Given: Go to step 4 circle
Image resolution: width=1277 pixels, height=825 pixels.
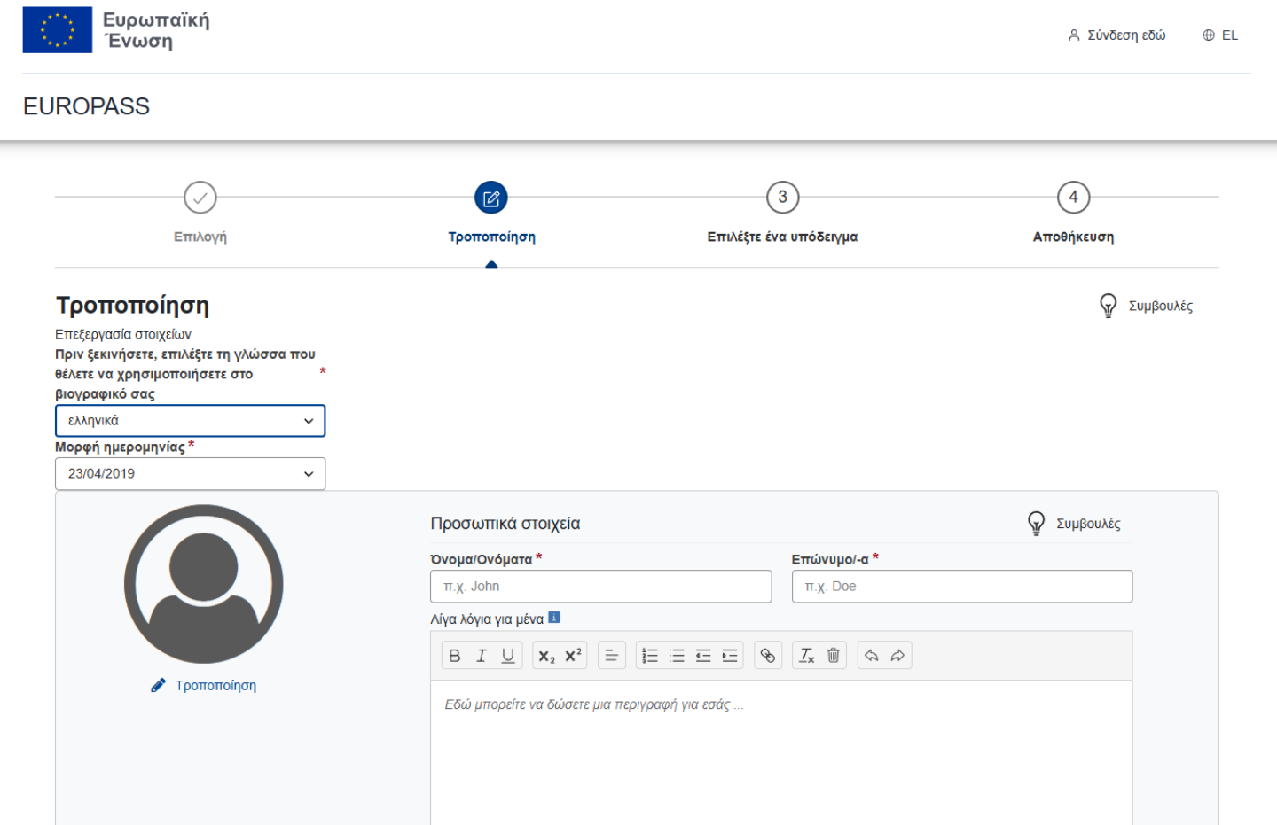Looking at the screenshot, I should [1074, 198].
